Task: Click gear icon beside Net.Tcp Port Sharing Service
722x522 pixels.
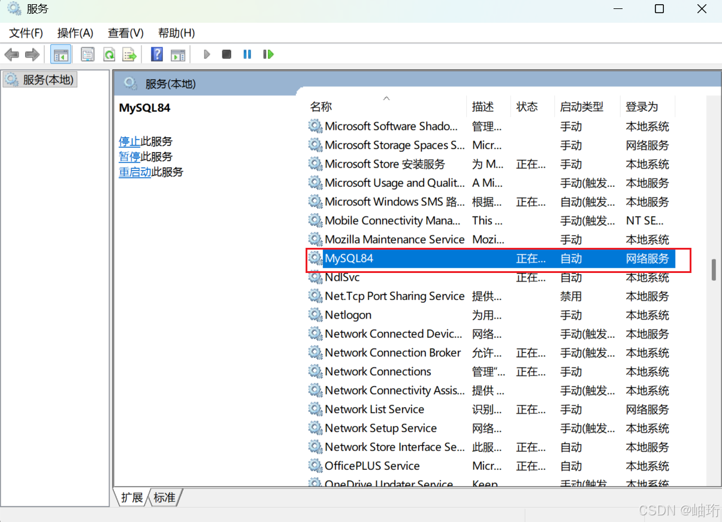Action: coord(315,296)
